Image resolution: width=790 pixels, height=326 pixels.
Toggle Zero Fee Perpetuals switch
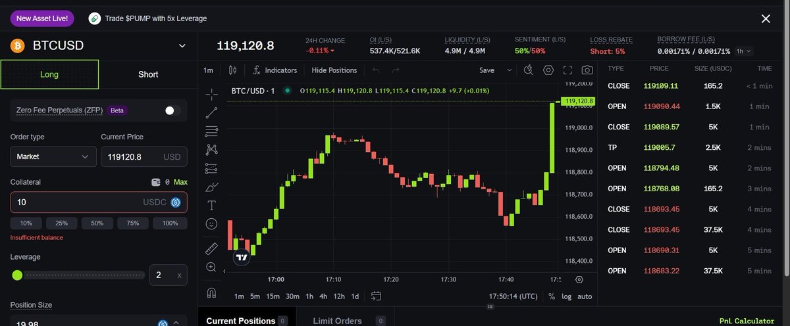click(172, 110)
